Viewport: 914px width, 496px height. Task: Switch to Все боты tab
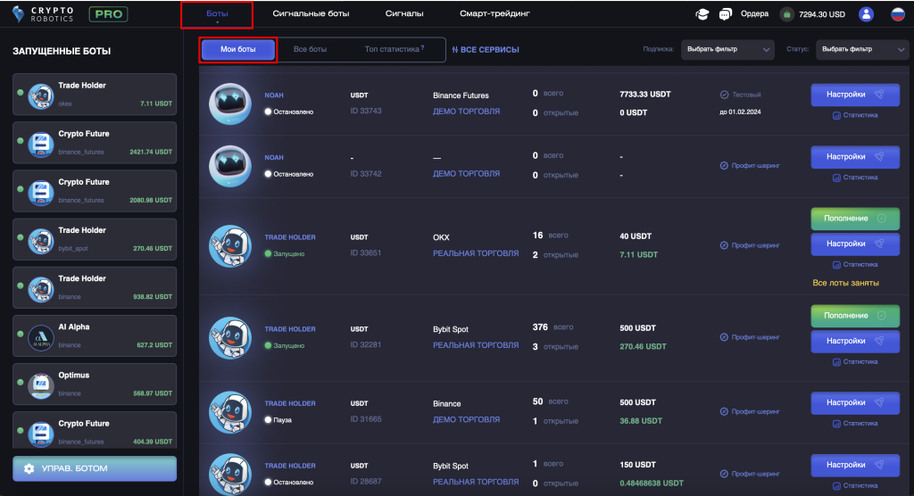pyautogui.click(x=310, y=50)
